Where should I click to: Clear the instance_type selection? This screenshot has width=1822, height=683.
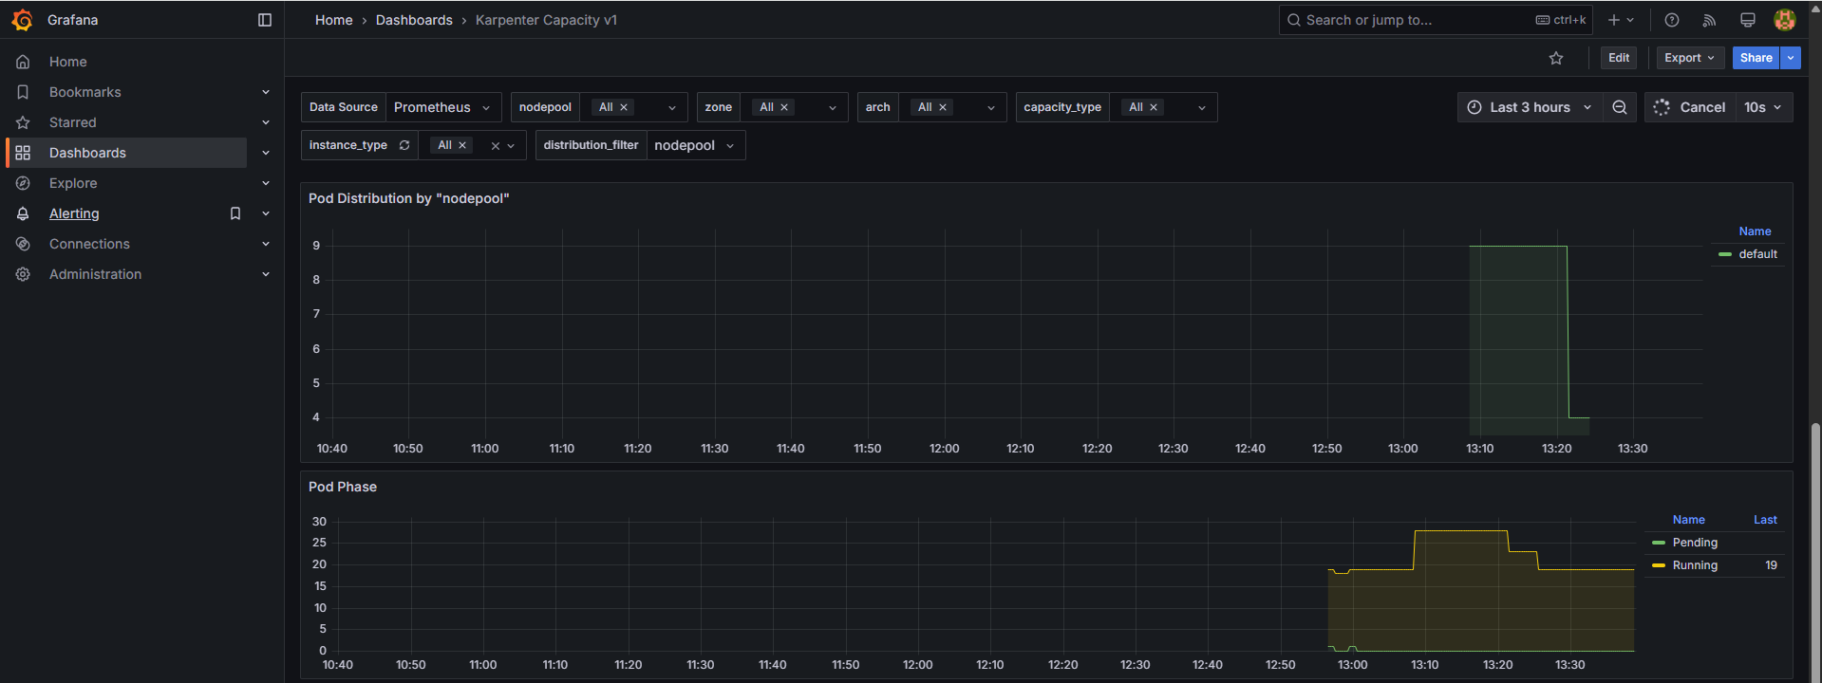pos(495,145)
